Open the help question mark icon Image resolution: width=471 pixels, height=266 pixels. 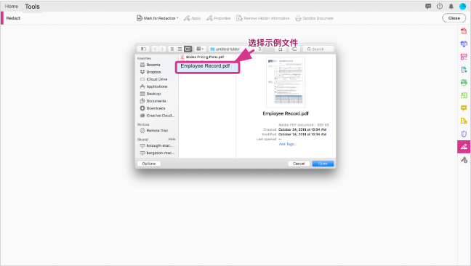click(x=440, y=7)
